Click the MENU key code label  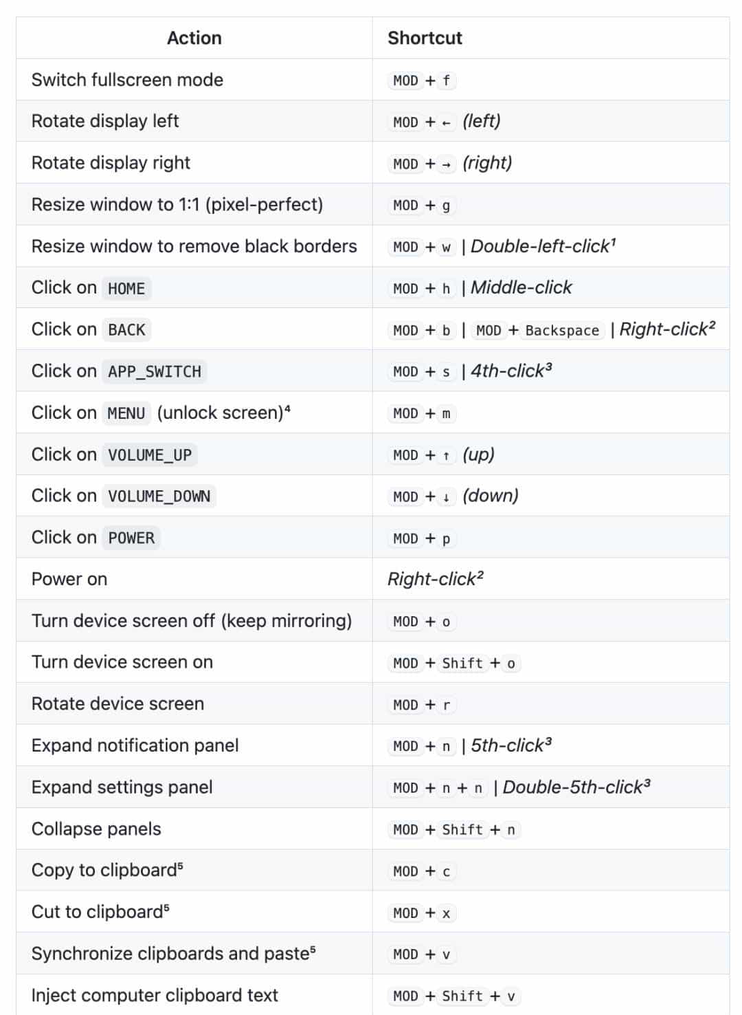click(x=126, y=413)
